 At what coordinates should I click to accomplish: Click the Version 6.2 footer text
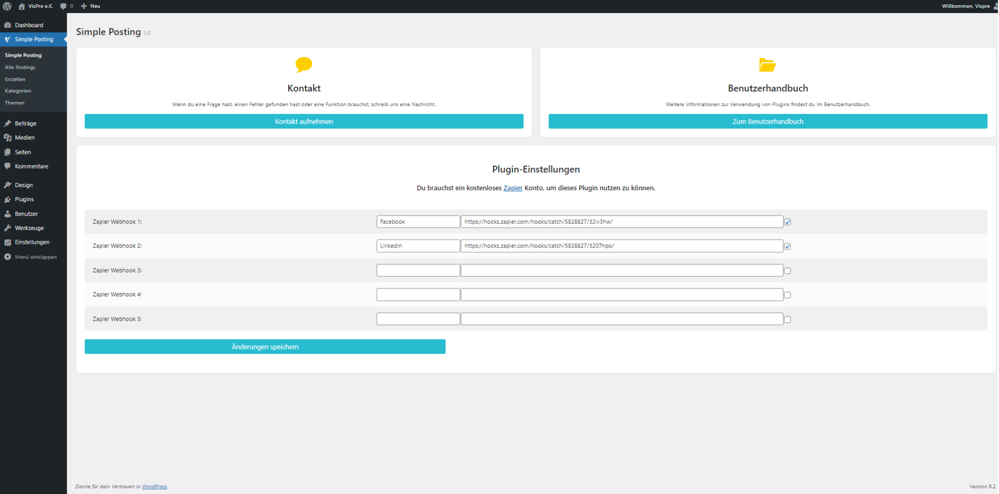pyautogui.click(x=982, y=487)
